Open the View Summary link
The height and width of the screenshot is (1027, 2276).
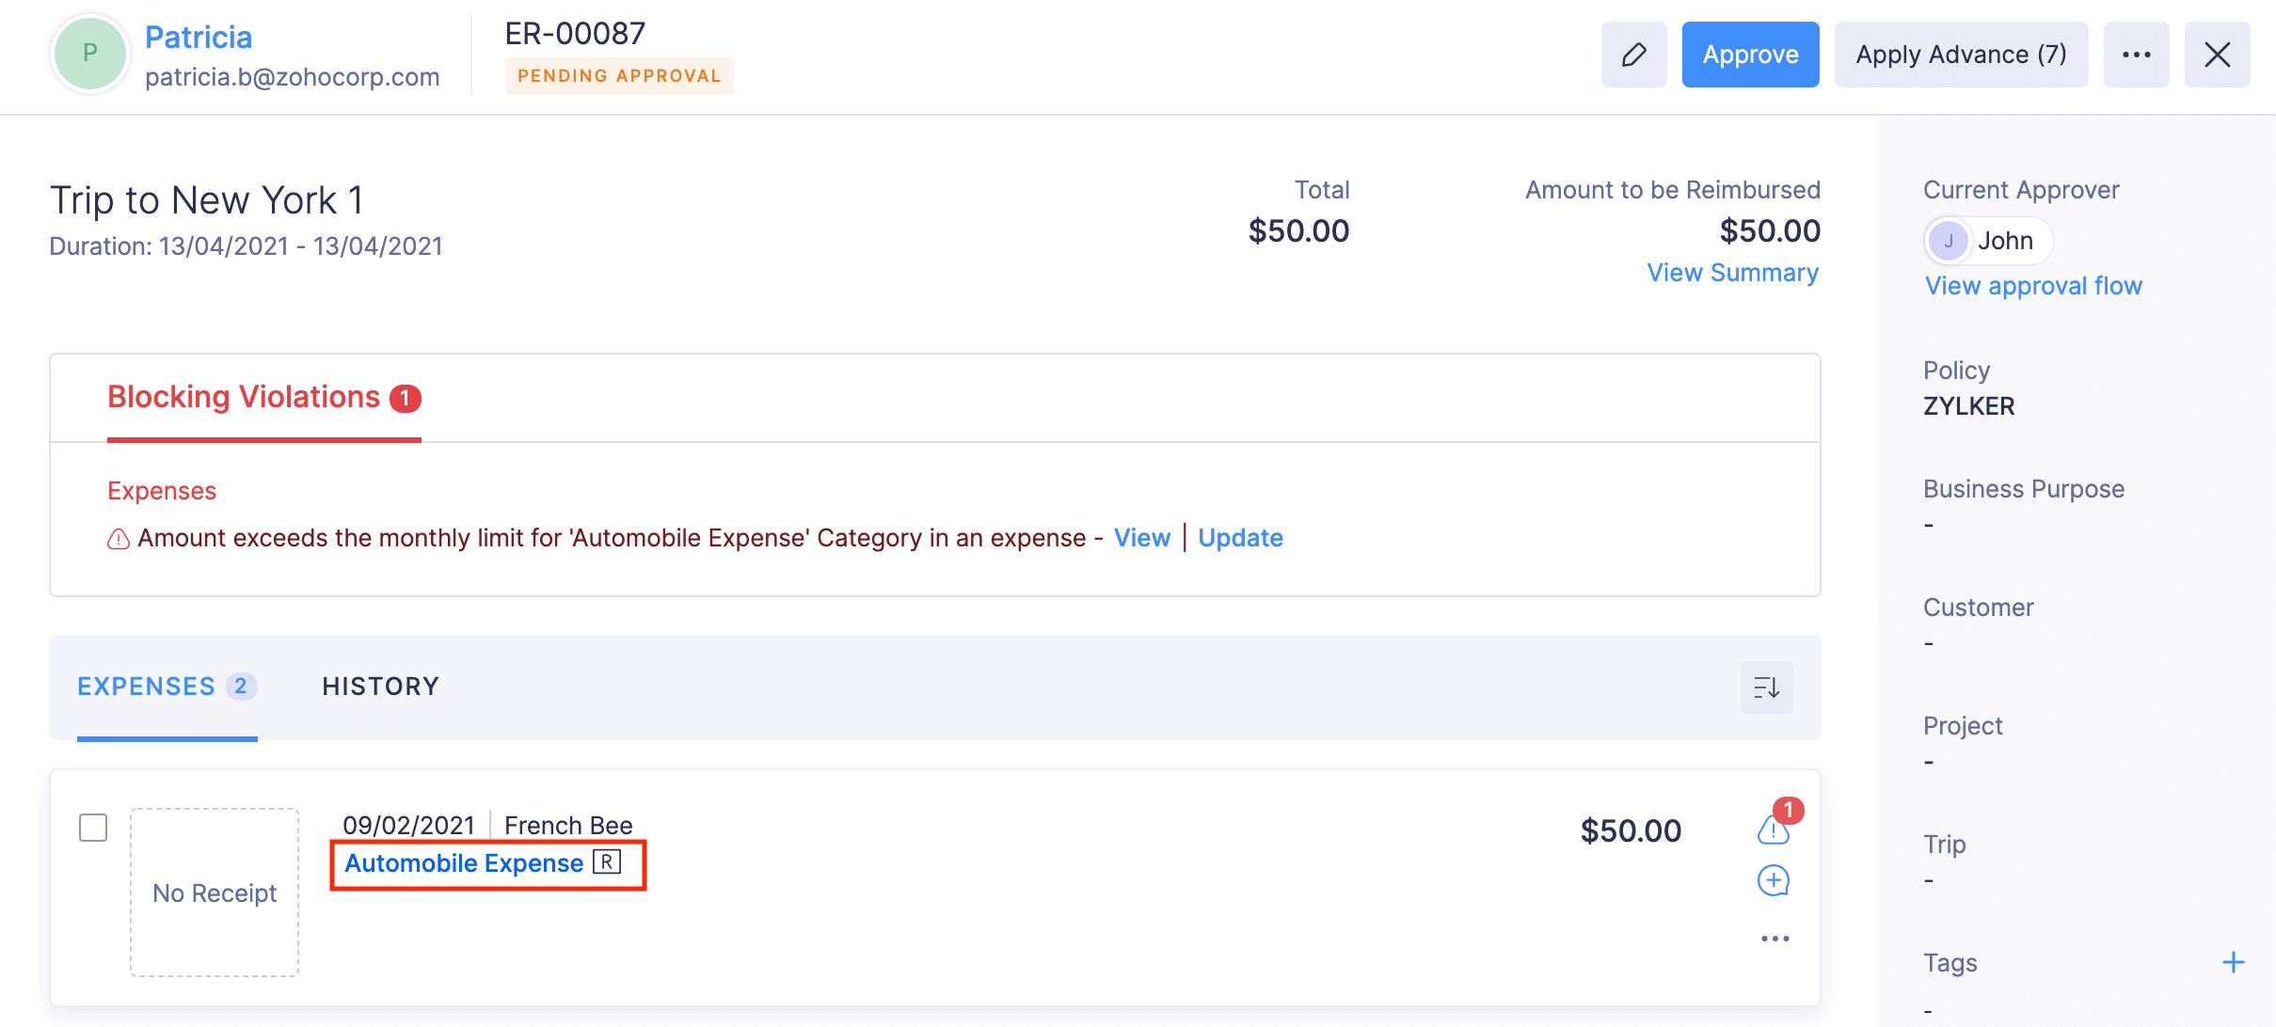pyautogui.click(x=1732, y=273)
